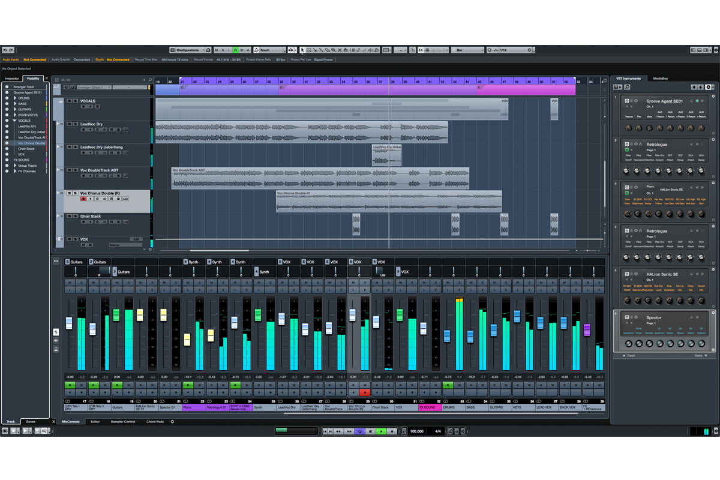The image size is (720, 480).
Task: Click the LeadVoc Dry mixer channel fader
Action: (x=281, y=319)
